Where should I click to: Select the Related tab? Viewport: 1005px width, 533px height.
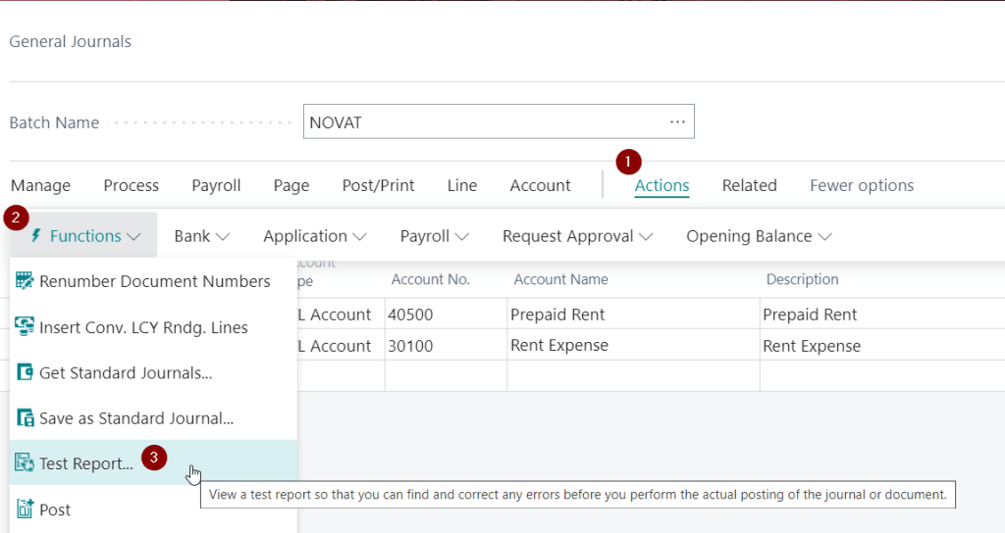point(749,185)
